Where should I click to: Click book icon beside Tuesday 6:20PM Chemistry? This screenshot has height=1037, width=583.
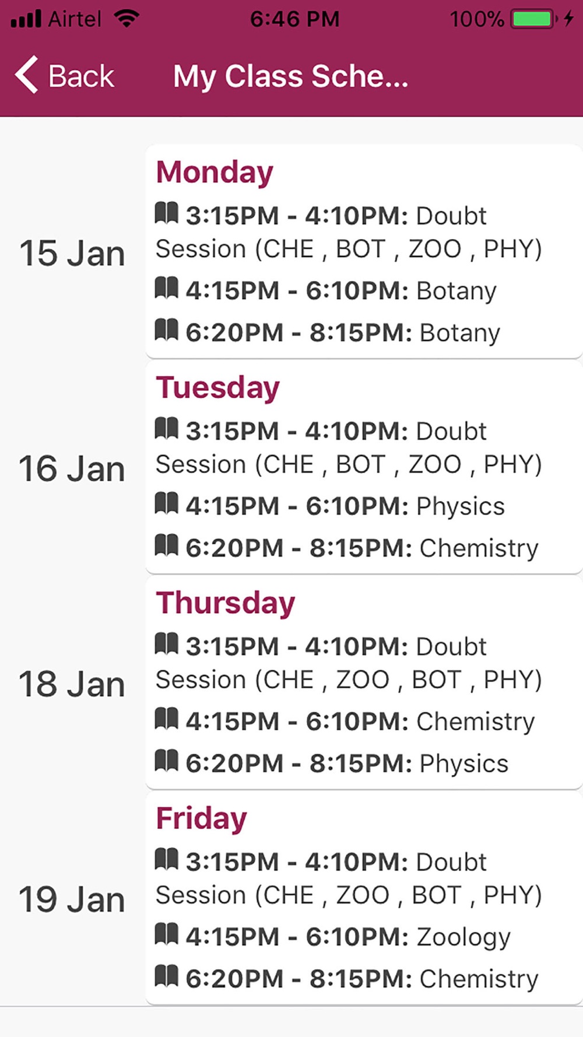(167, 545)
